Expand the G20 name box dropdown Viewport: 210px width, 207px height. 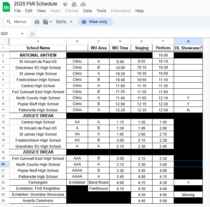22,34
